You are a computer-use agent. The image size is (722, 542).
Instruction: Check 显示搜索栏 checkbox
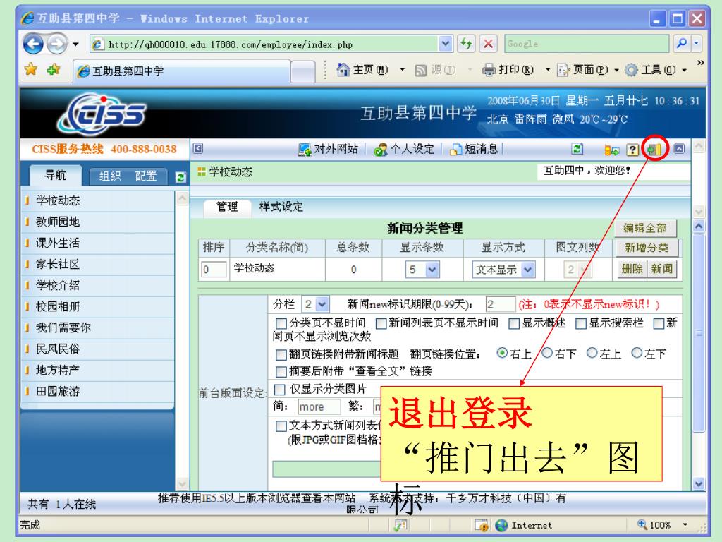point(581,323)
